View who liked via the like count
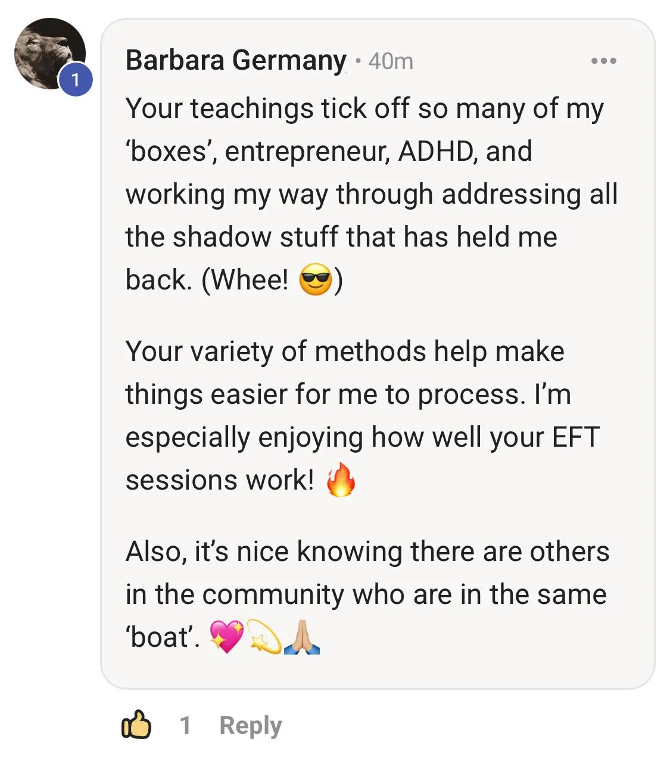This screenshot has height=760, width=670. point(185,725)
